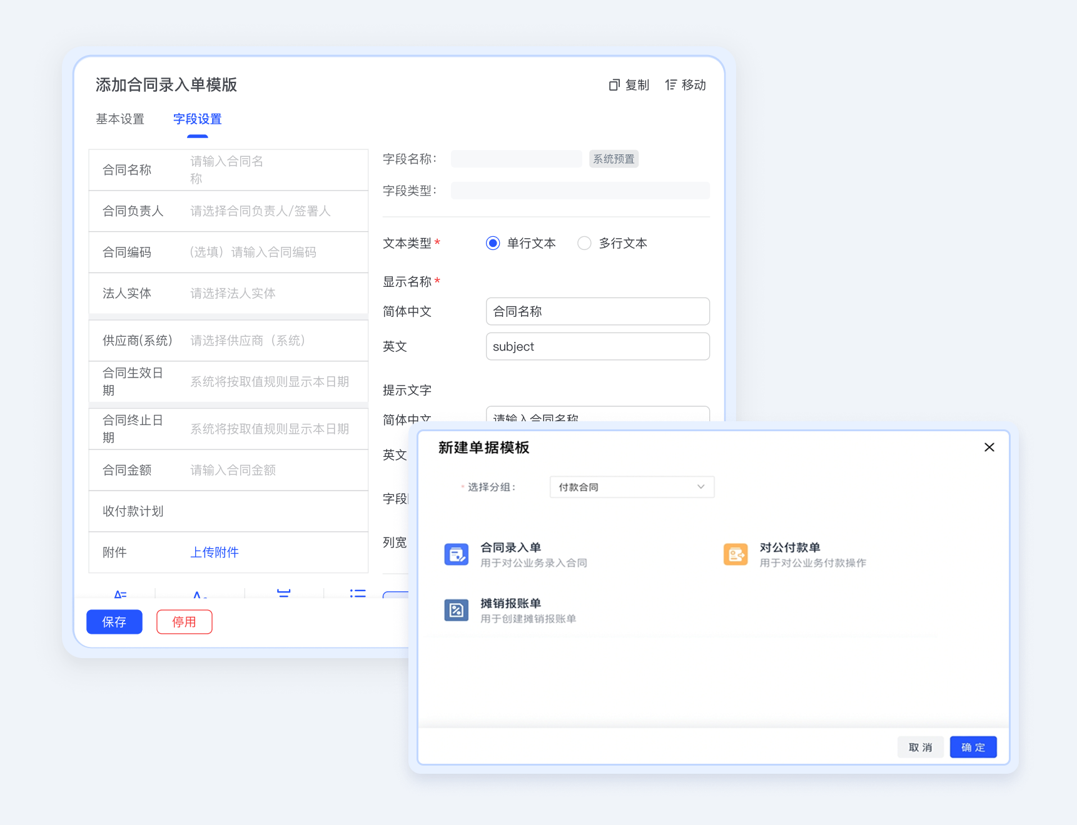
Task: Select the 摊销报账单 template icon
Action: click(456, 610)
